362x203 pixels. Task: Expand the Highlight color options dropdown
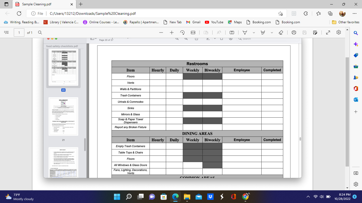coord(272,33)
